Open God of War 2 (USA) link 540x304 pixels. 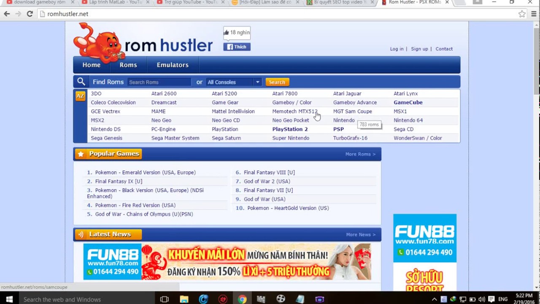267,182
